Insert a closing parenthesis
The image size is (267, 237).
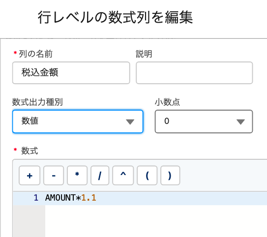point(170,176)
